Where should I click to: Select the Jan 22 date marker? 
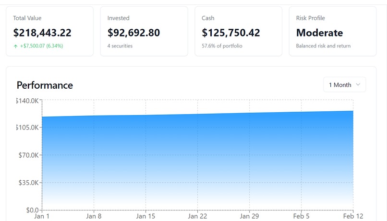[197, 216]
